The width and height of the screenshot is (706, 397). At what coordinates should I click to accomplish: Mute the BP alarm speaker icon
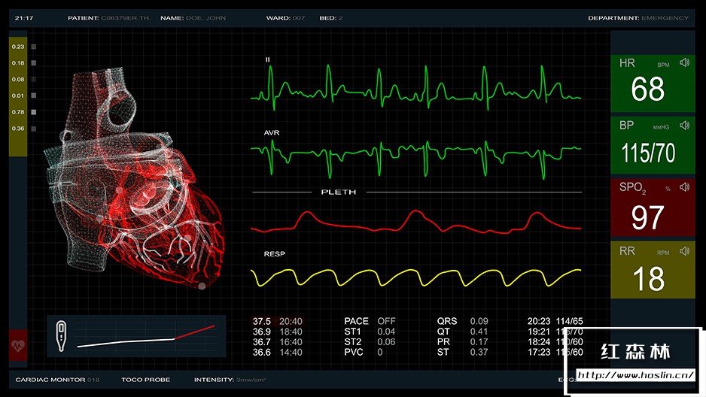coord(684,125)
